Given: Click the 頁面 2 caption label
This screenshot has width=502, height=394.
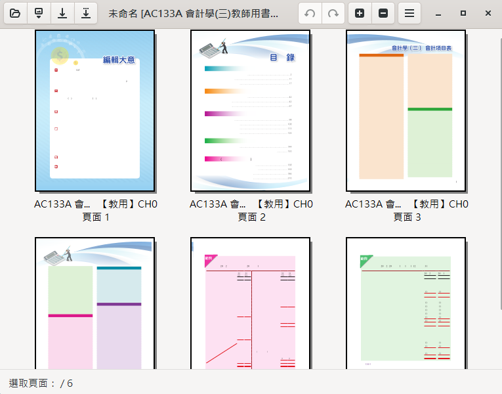Looking at the screenshot, I should 251,217.
